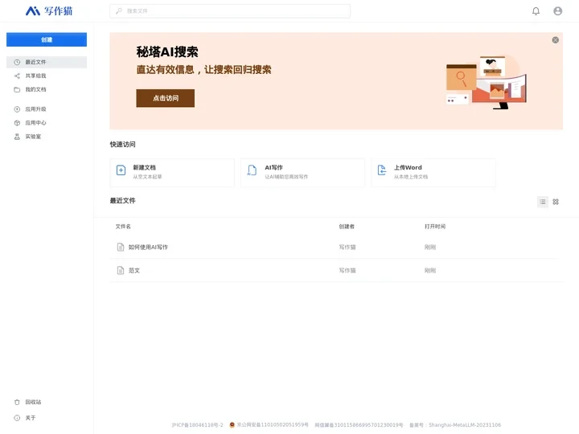This screenshot has height=434, width=579.
Task: Close the 秘塔AI搜索 banner
Action: pos(555,40)
